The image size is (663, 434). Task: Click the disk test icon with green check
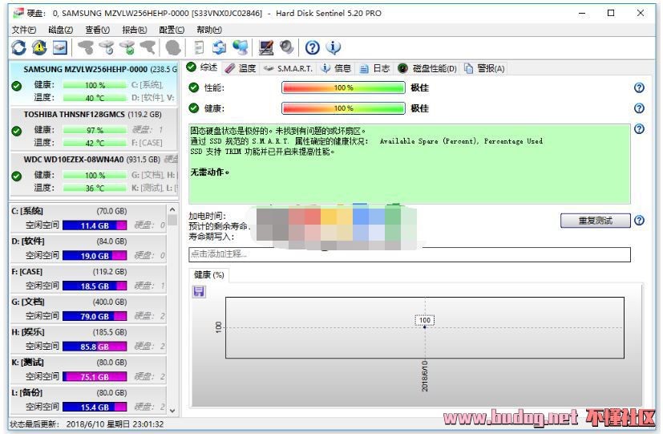coord(127,48)
